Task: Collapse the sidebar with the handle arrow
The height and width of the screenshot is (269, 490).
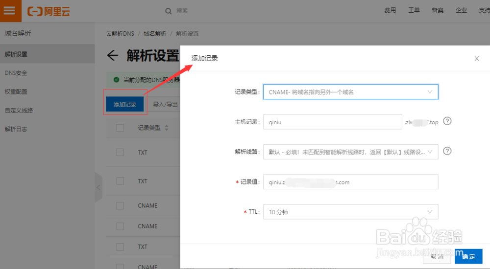Action: [98, 187]
